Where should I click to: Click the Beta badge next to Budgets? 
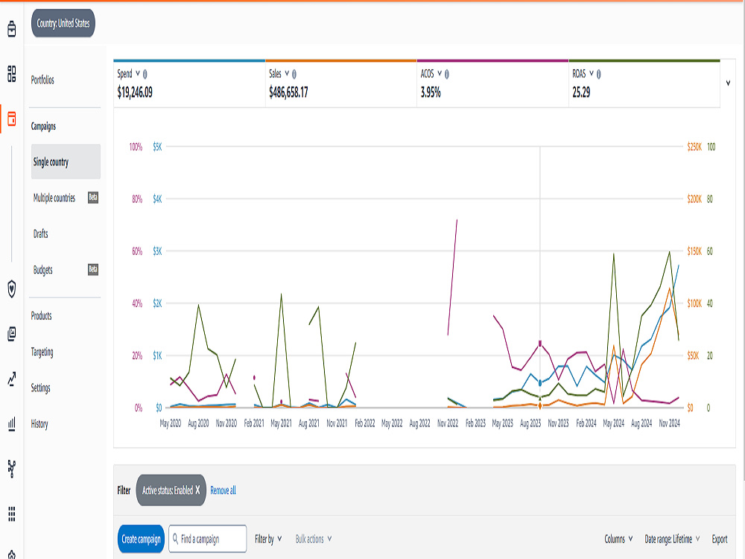point(93,270)
